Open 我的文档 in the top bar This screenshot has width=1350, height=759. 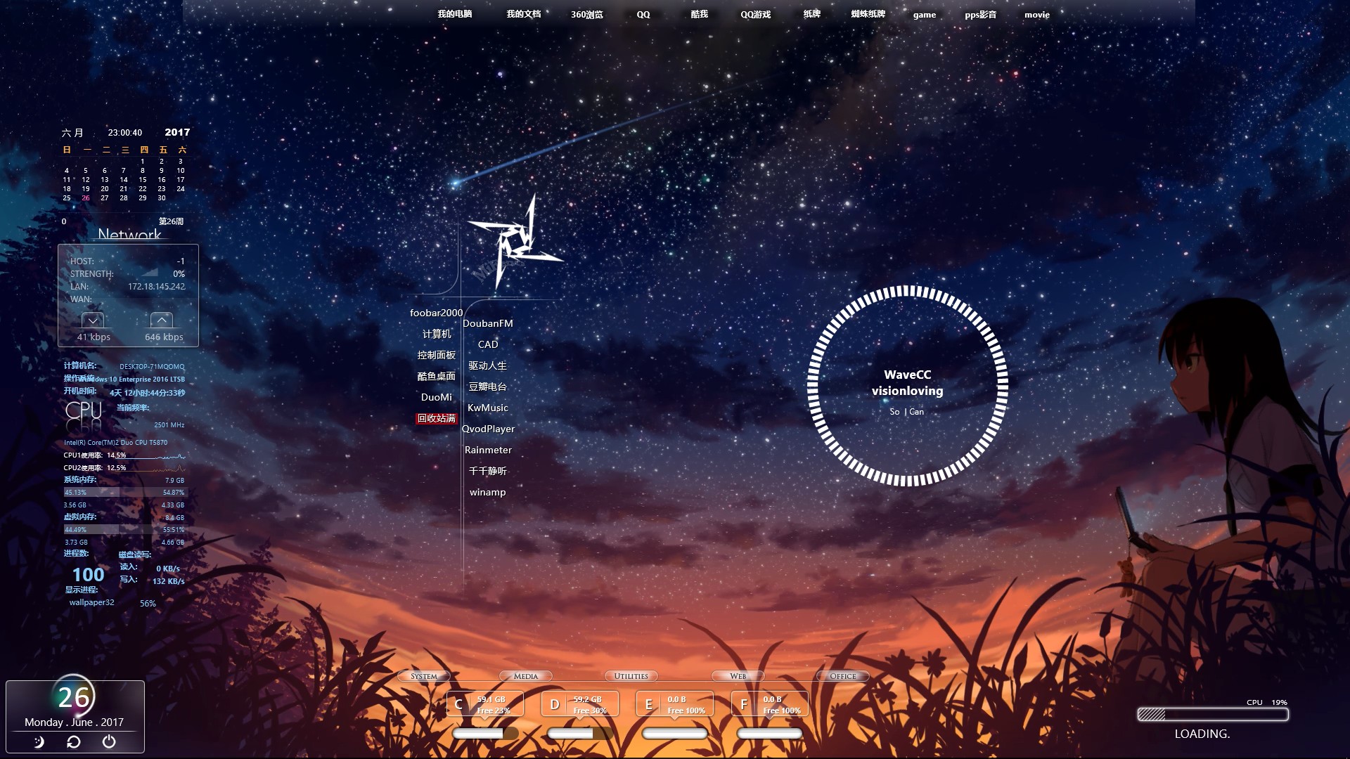coord(524,14)
